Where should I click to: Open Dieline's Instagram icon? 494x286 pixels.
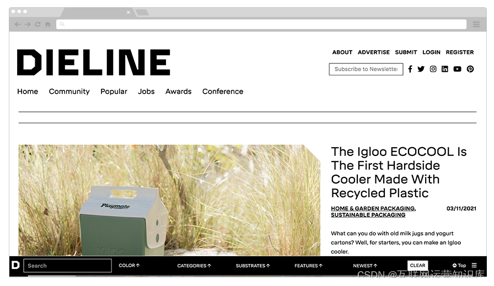pyautogui.click(x=433, y=69)
